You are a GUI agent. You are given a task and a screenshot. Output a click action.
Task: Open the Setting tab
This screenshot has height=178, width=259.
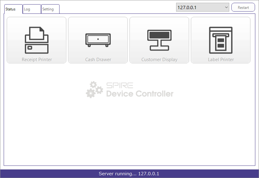click(50, 9)
